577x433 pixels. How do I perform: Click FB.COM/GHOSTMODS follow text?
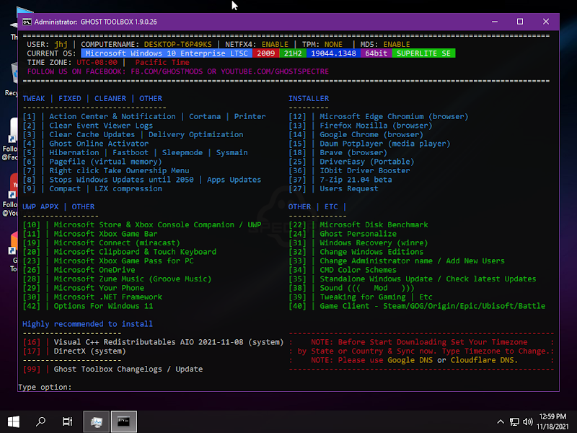click(x=167, y=71)
